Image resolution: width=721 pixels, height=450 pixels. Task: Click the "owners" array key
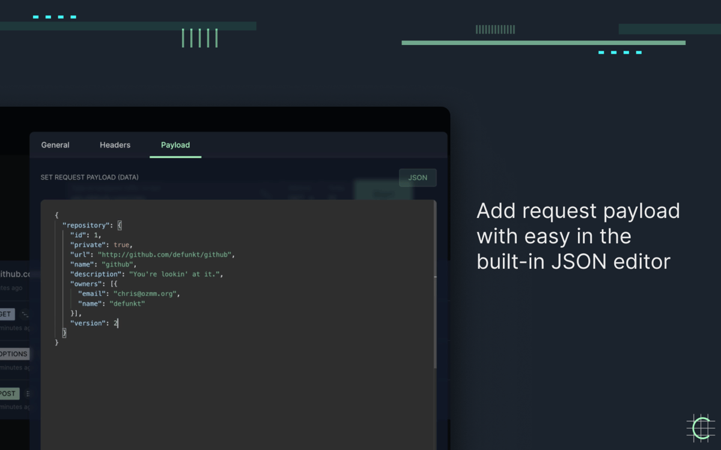click(87, 284)
